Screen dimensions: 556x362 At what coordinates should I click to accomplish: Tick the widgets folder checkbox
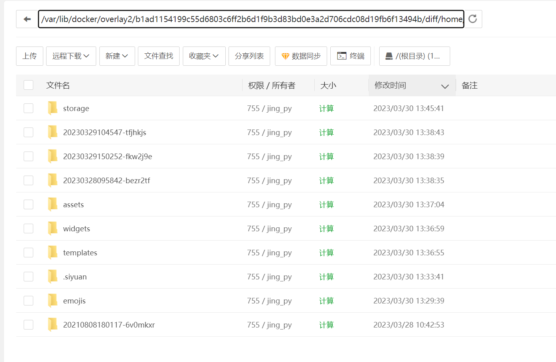[x=28, y=229]
